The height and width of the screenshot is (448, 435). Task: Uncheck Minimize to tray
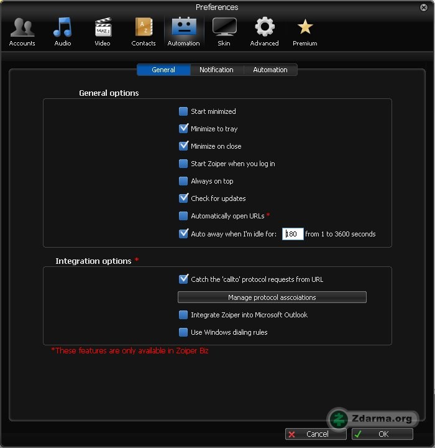click(183, 129)
